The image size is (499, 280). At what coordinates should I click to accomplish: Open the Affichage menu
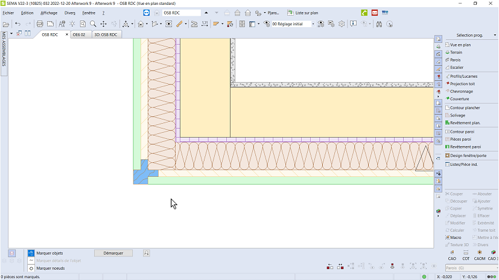[49, 12]
